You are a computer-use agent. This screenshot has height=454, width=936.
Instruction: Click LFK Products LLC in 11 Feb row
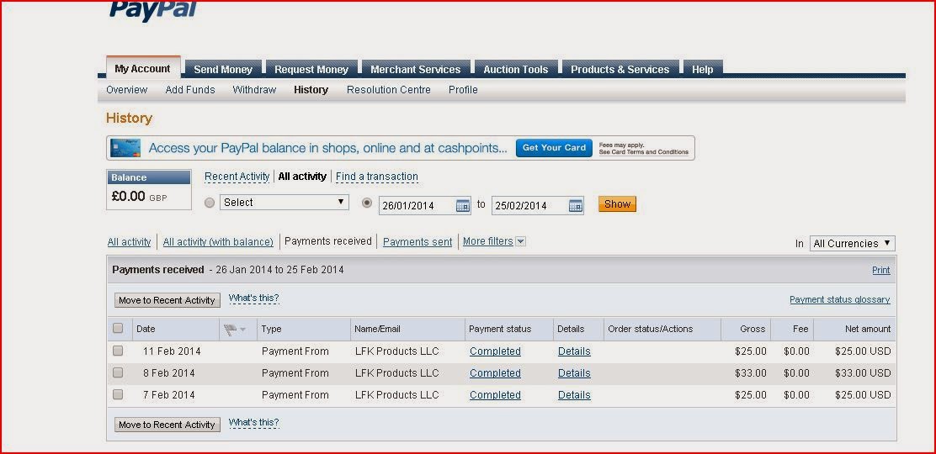coord(397,351)
